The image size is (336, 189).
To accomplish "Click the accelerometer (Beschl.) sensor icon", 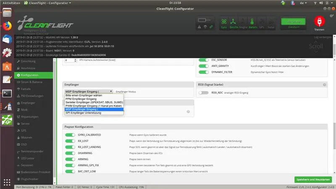I will point(234,23).
